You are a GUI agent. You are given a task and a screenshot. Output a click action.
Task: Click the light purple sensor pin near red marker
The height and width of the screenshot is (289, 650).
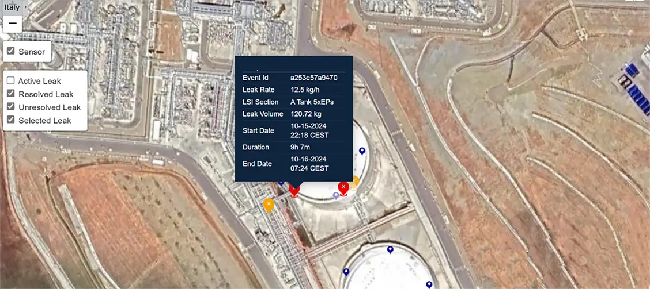(336, 195)
